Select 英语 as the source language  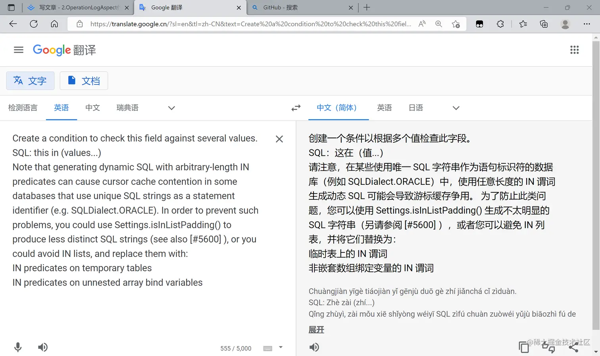62,108
